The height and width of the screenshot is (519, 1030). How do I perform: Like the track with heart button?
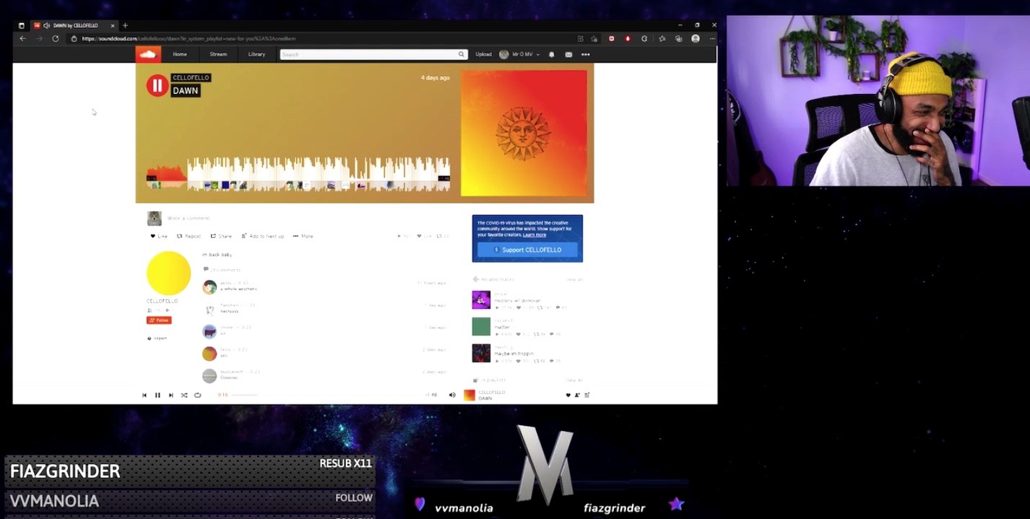coord(158,236)
